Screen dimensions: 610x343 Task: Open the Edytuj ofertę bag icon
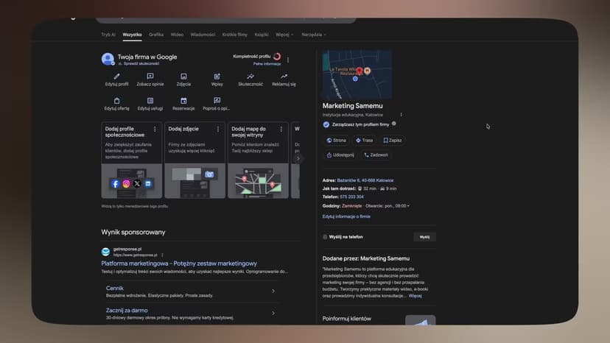(116, 101)
